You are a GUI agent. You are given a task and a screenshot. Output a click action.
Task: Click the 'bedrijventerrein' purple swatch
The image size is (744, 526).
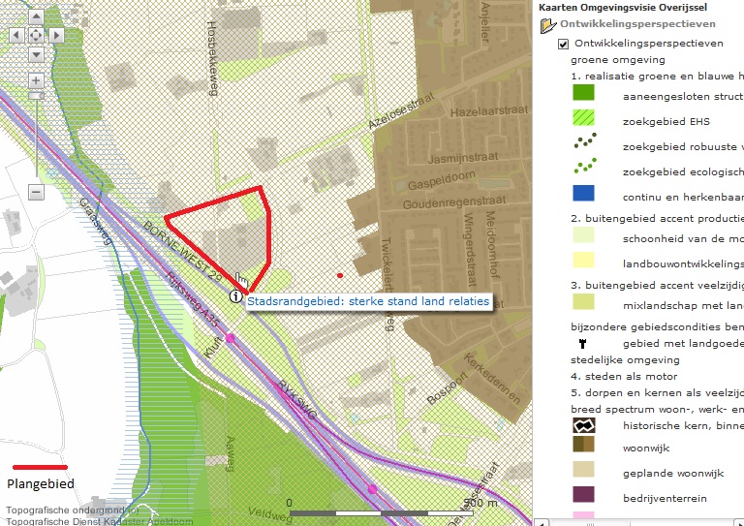tap(583, 498)
